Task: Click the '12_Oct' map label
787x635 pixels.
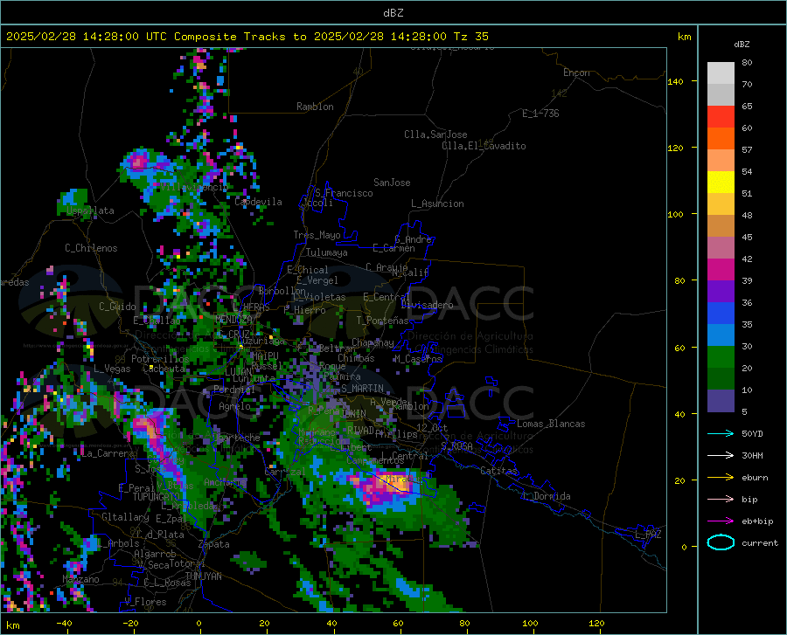Action: click(432, 427)
